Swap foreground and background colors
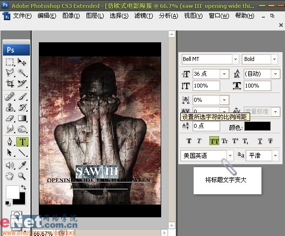The image size is (285, 236). [24, 187]
